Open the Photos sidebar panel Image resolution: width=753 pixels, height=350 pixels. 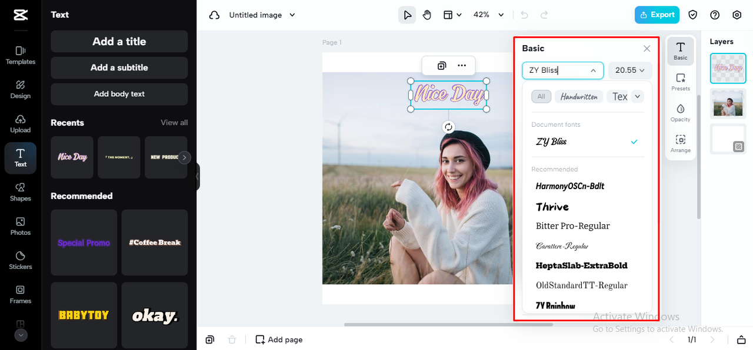pyautogui.click(x=21, y=226)
